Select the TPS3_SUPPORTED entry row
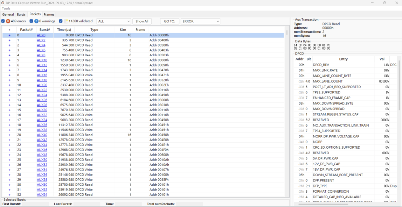This screenshot has width=402, height=207. point(345,92)
